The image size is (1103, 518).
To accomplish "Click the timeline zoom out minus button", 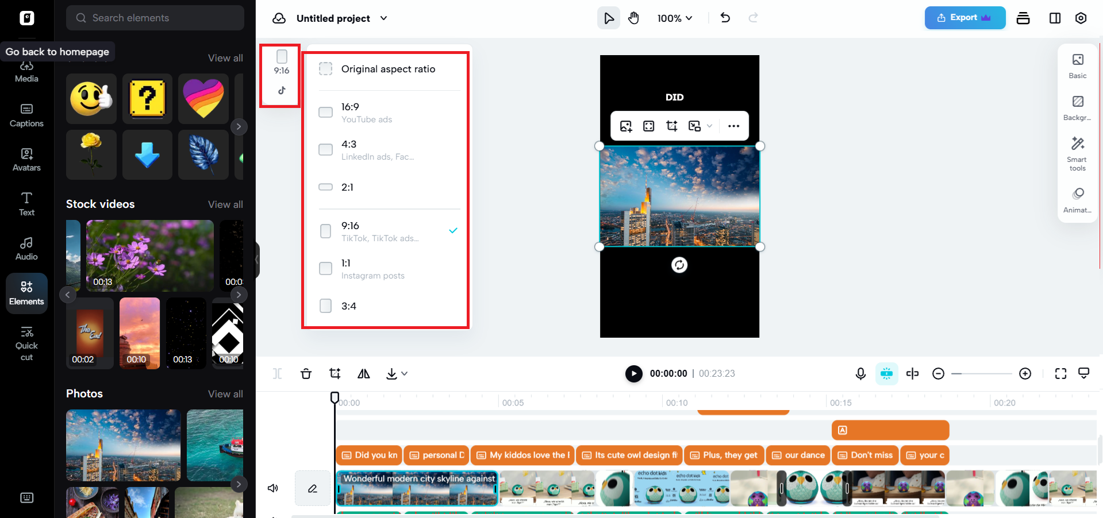I will point(938,374).
